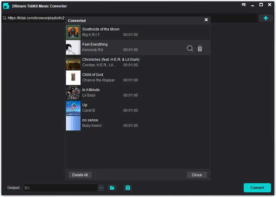Click the duration 00:01:00 of no sense

coord(131,126)
